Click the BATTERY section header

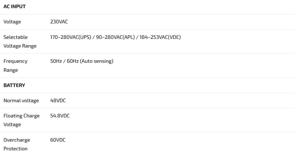click(14, 85)
